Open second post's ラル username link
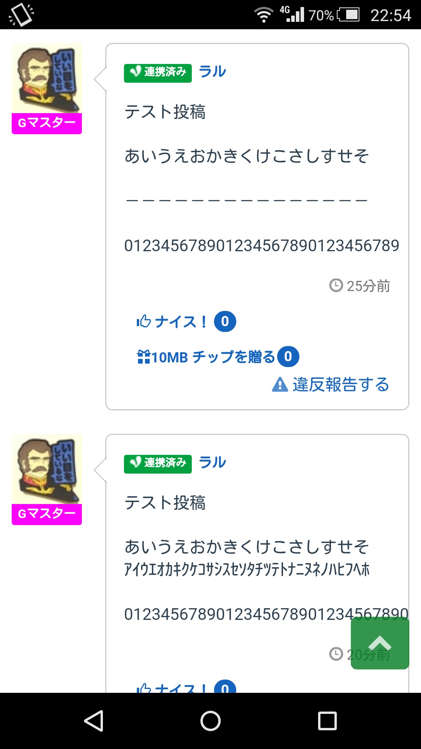421x749 pixels. 212,463
